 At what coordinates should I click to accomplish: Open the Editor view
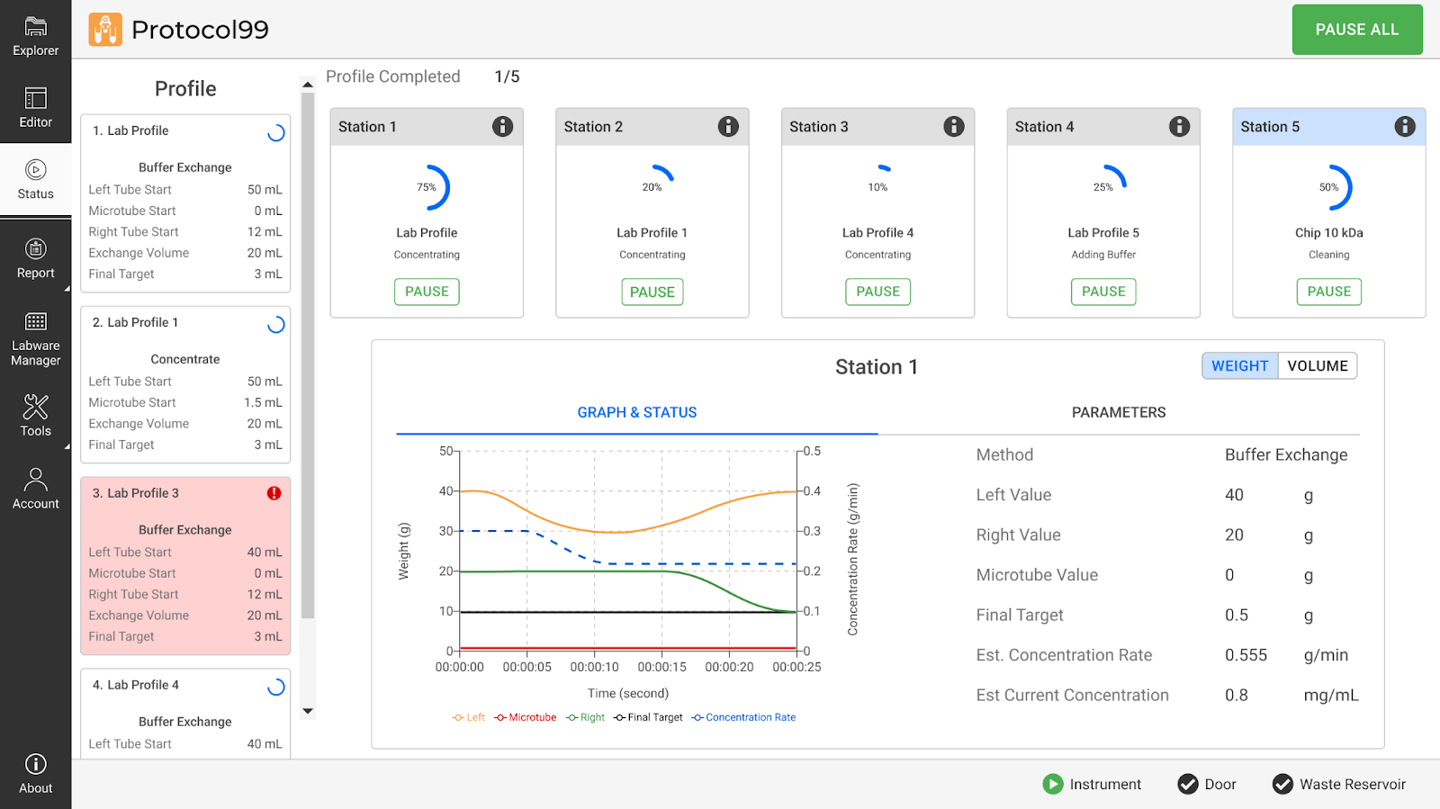(x=35, y=107)
